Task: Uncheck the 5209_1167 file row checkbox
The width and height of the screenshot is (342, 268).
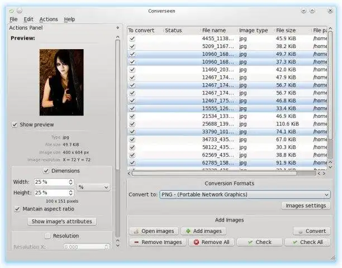Action: (132, 46)
